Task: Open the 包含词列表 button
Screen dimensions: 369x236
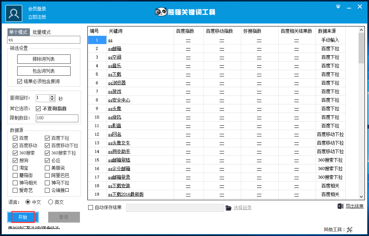Action: [x=44, y=71]
